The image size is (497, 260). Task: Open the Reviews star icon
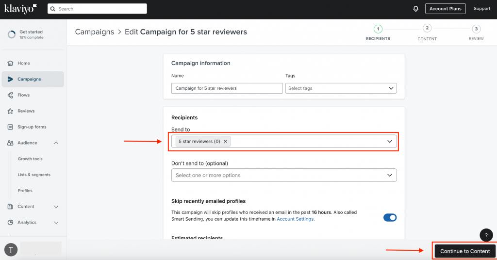[x=11, y=111]
